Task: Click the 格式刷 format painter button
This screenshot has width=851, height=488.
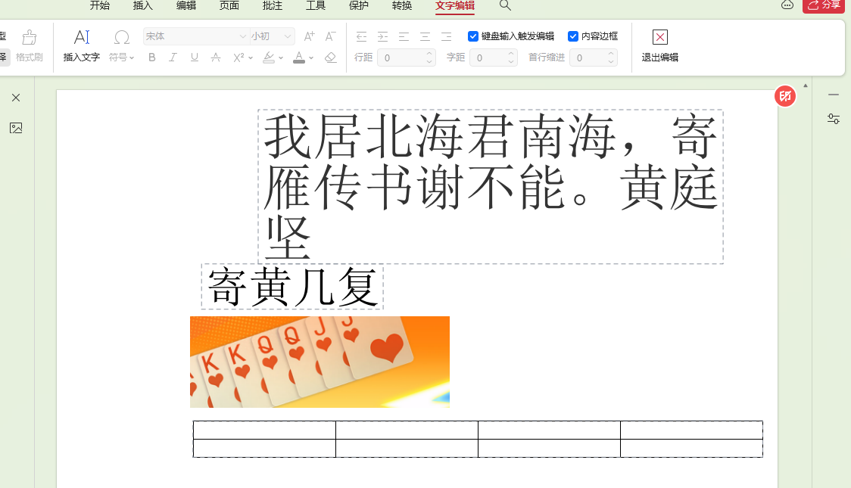Action: click(30, 45)
